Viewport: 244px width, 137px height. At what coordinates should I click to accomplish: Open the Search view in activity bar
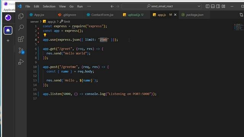pos(21,27)
